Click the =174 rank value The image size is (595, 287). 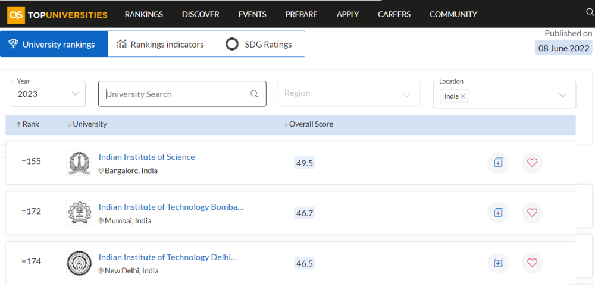(x=31, y=261)
